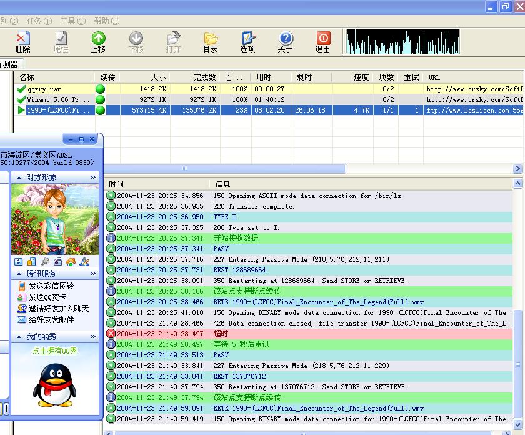Click the 573715.4K size cell

click(x=145, y=110)
